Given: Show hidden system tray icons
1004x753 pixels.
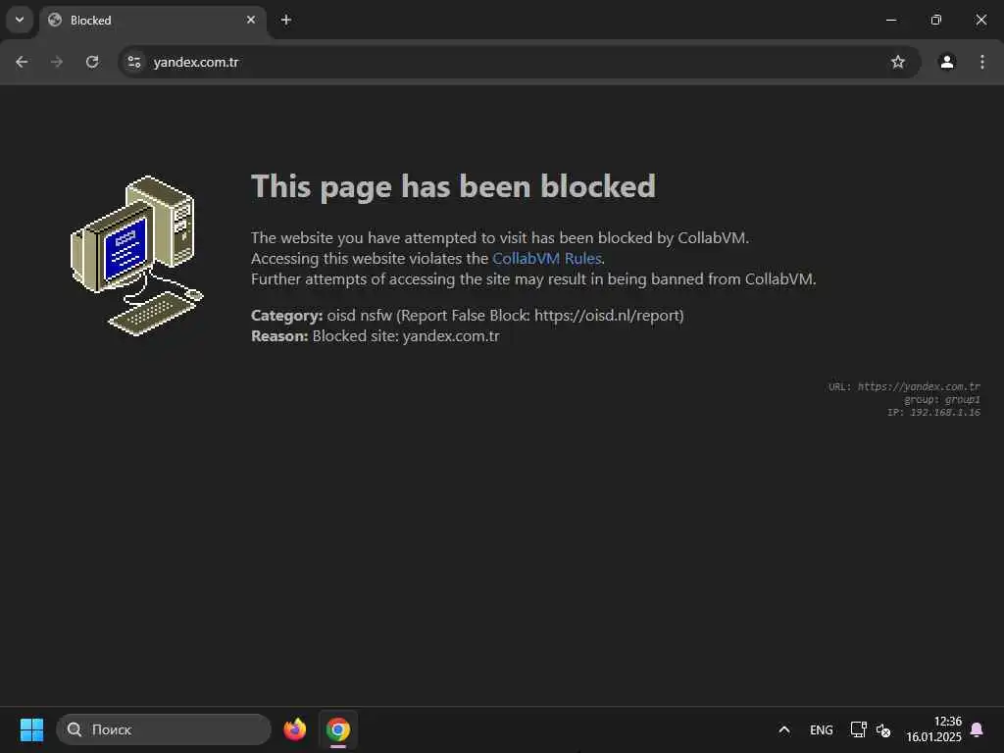Looking at the screenshot, I should point(783,729).
